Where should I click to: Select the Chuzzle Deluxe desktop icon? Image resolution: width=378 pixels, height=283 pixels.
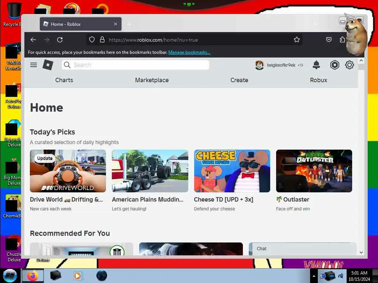[14, 249]
